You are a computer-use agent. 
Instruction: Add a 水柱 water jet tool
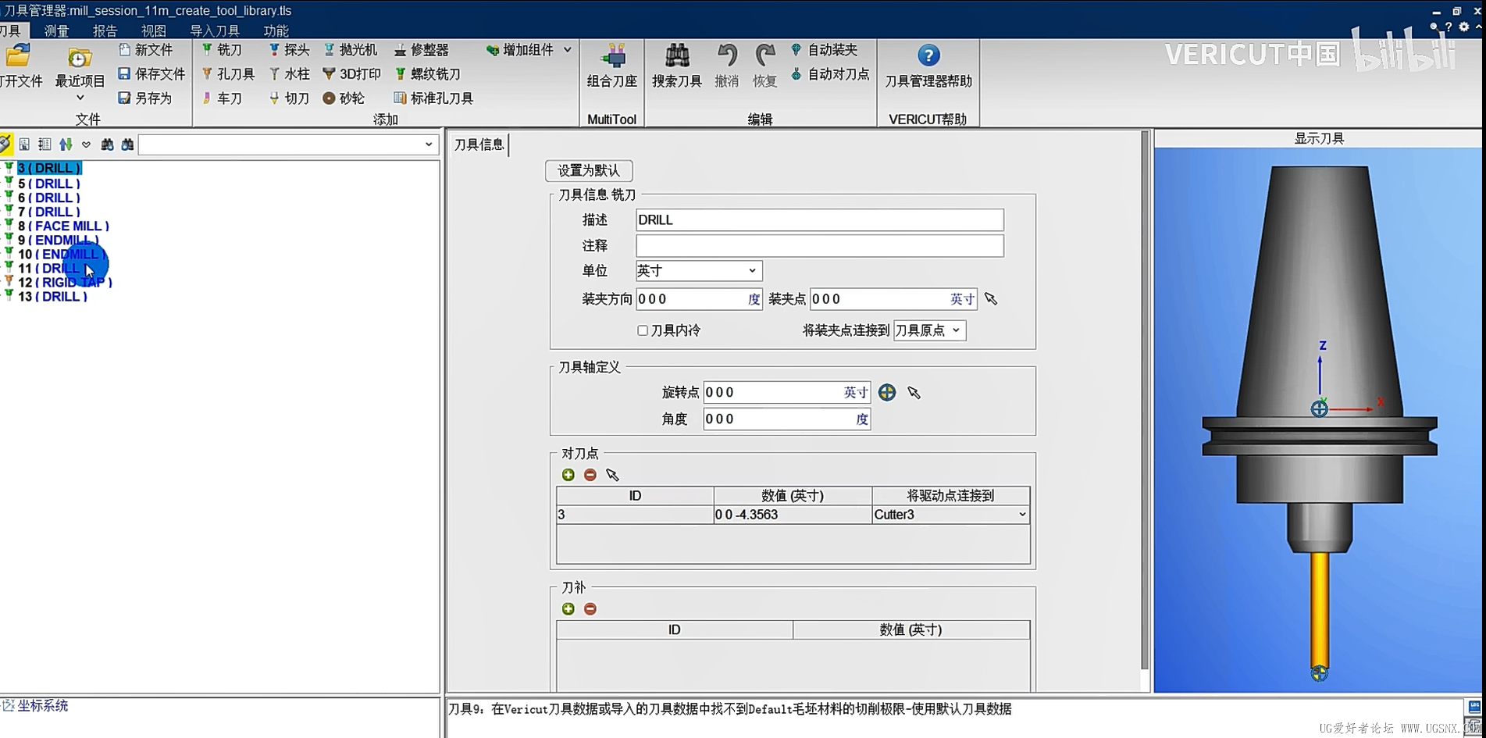click(290, 74)
